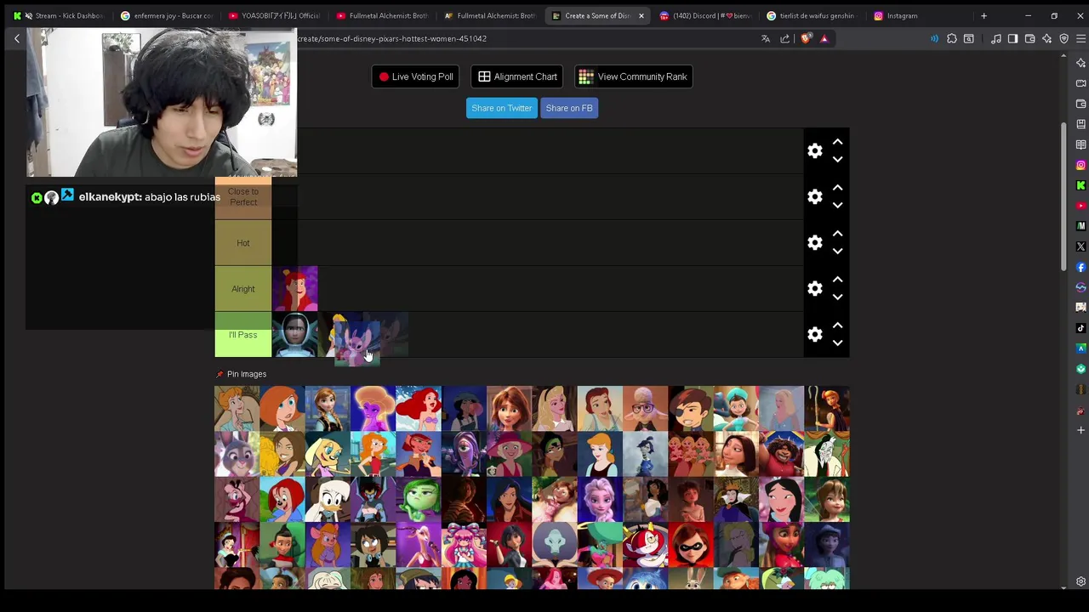This screenshot has height=612, width=1089.
Task: Move the Hot tier row down
Action: click(x=837, y=252)
